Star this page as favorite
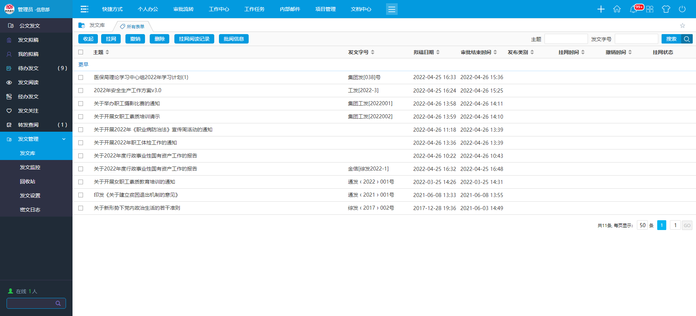Viewport: 696px width, 316px height. point(683,25)
